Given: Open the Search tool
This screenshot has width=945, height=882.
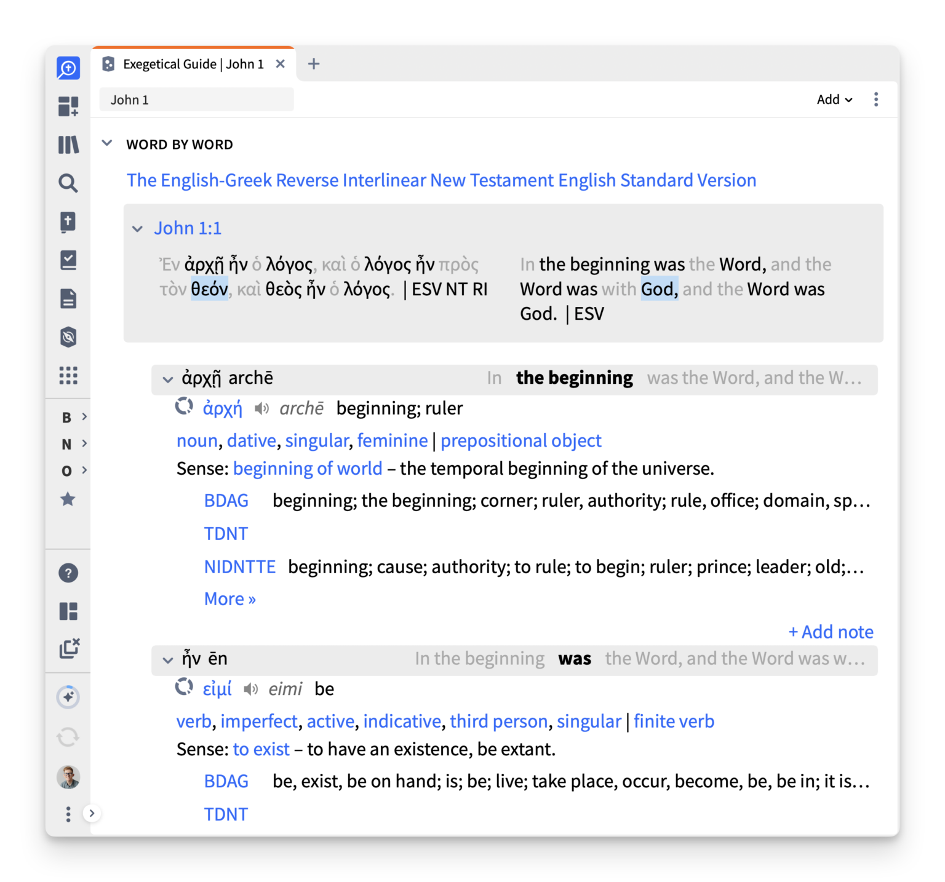Looking at the screenshot, I should (x=68, y=183).
